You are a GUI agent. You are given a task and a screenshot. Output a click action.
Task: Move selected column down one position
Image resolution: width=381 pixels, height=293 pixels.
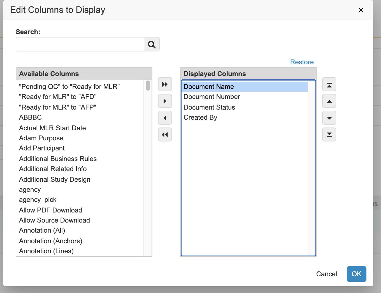pyautogui.click(x=329, y=118)
